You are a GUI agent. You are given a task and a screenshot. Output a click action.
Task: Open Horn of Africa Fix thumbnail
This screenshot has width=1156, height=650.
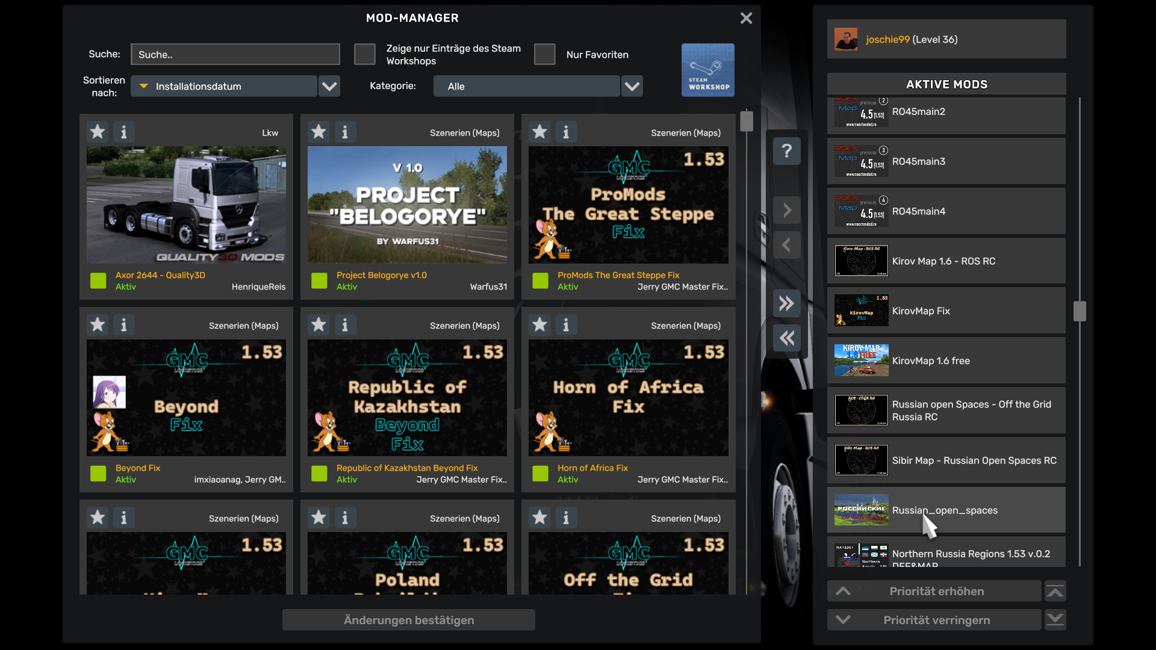(x=628, y=398)
